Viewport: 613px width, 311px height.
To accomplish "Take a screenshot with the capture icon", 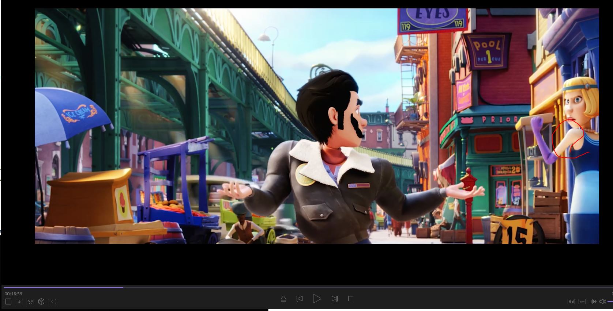I will click(52, 302).
